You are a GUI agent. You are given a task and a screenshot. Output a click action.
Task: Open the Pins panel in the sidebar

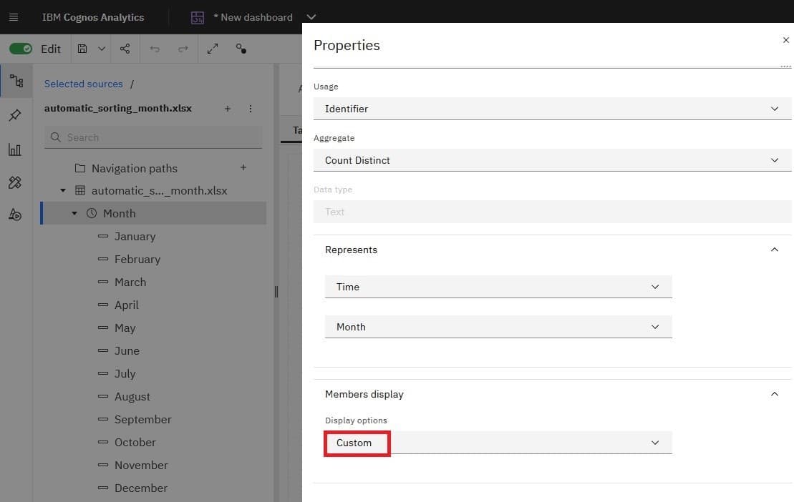pos(16,115)
